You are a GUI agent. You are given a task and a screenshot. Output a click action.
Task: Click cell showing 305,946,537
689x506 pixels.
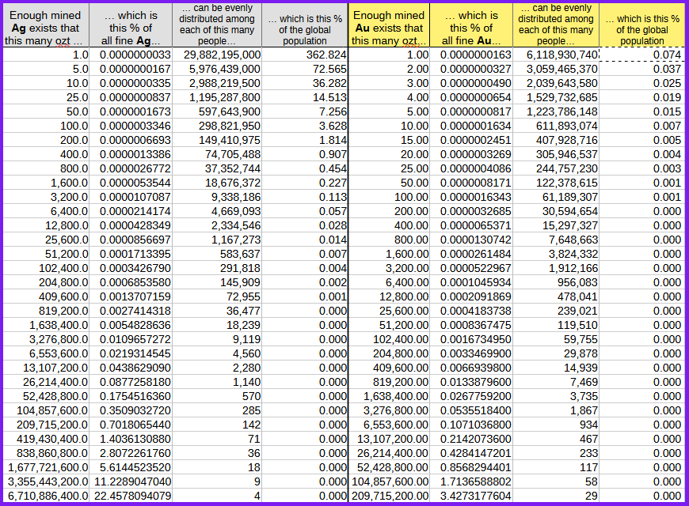pos(556,154)
